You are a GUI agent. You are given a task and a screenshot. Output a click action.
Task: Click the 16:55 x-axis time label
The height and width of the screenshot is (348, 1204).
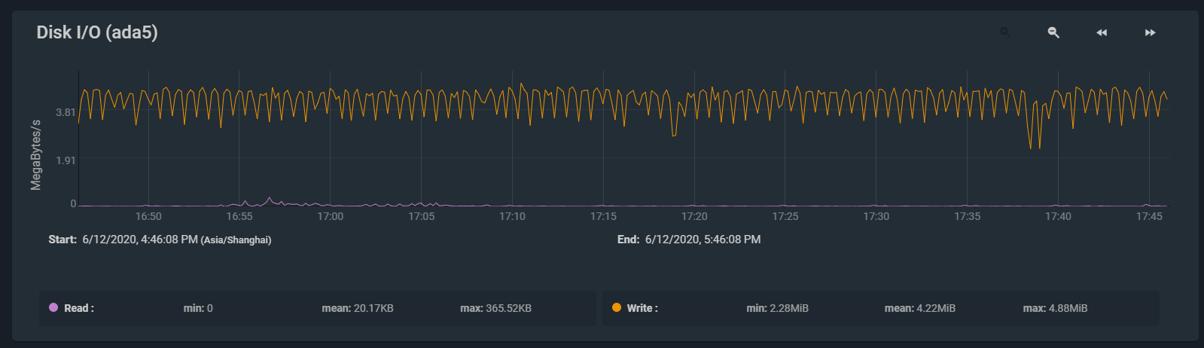click(x=239, y=216)
